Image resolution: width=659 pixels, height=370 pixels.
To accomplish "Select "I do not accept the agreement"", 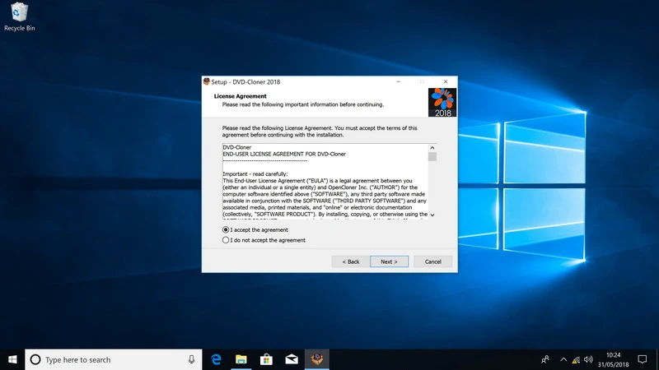I will pos(264,240).
